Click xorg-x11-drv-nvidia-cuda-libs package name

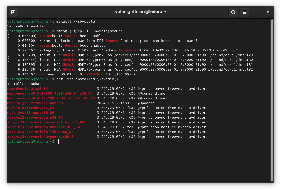[45, 122]
